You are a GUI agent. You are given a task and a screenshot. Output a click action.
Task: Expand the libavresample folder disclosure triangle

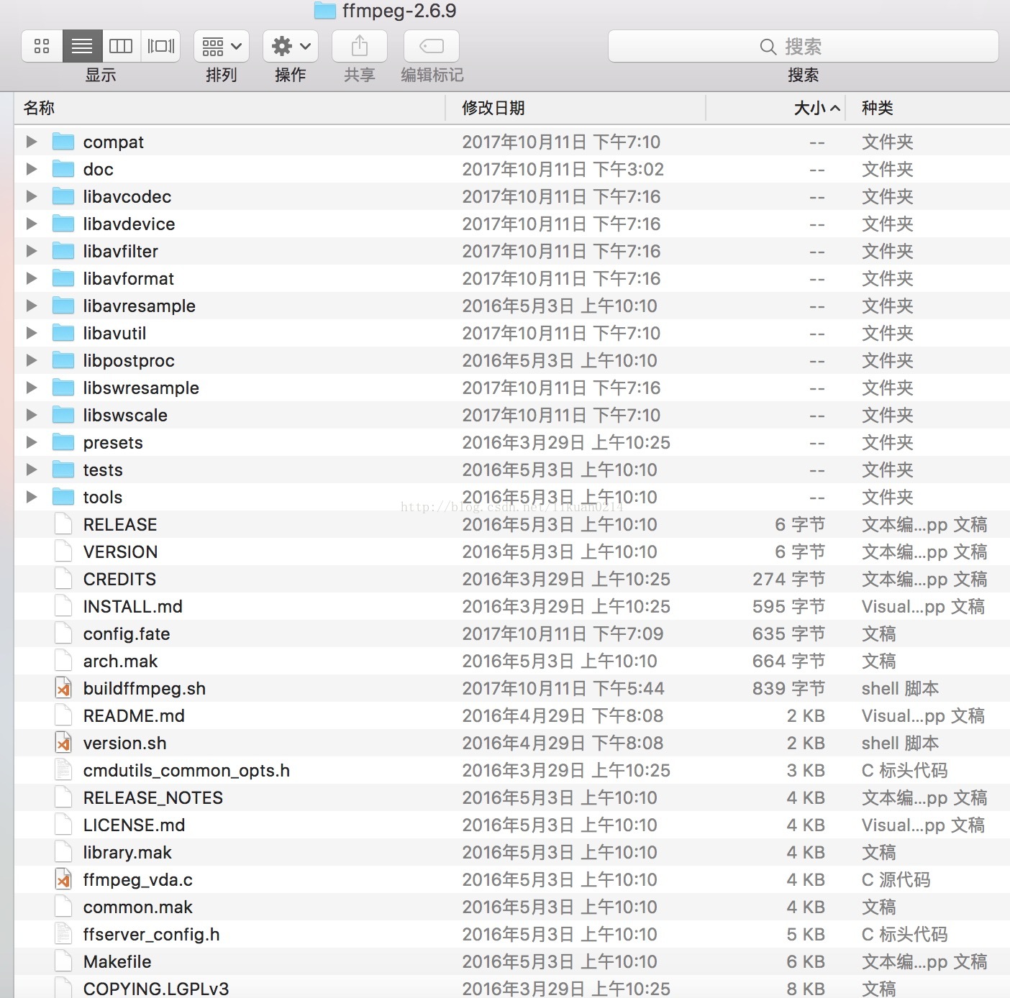click(x=32, y=306)
